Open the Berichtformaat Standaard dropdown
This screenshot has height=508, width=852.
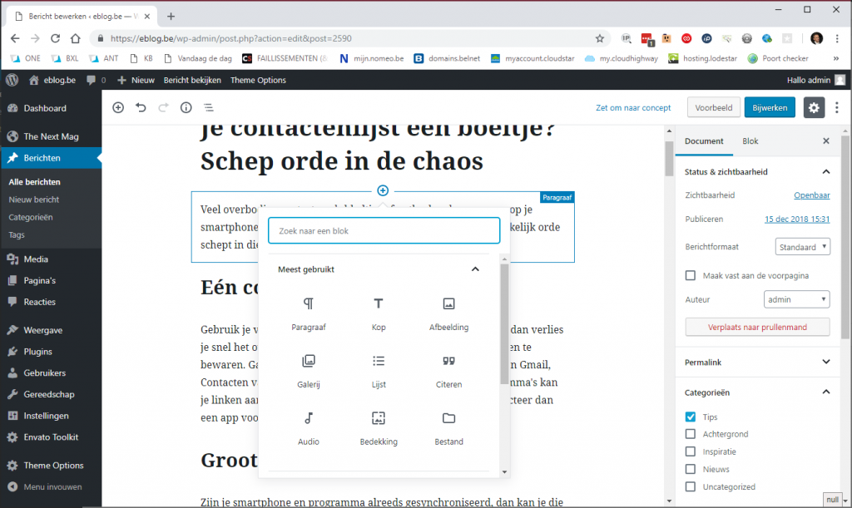pyautogui.click(x=802, y=247)
